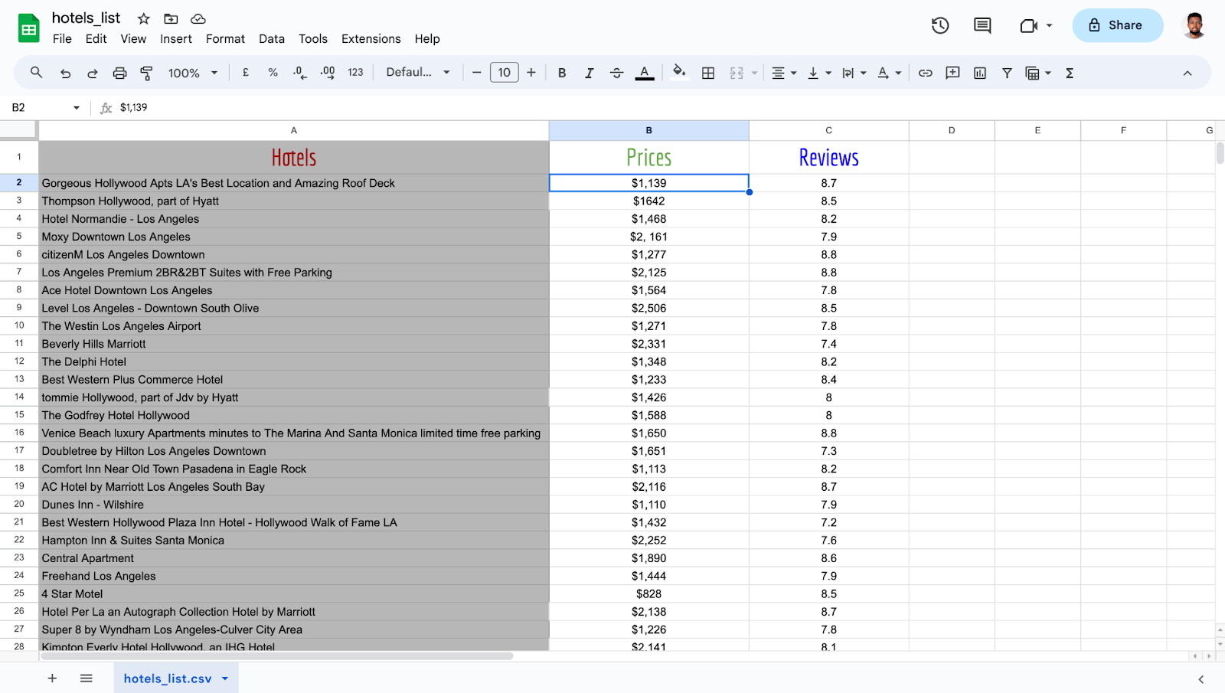Open the Tools menu
This screenshot has height=693, width=1225.
(313, 38)
